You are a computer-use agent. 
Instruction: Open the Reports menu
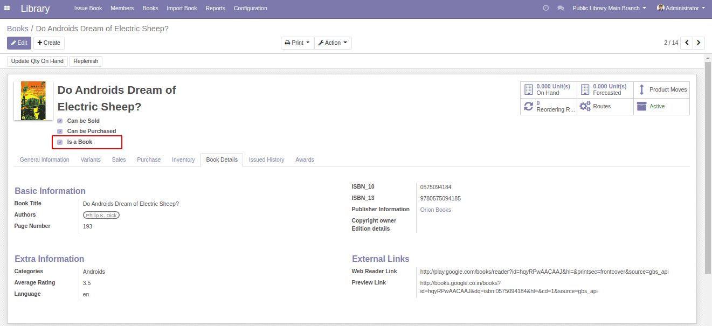pyautogui.click(x=215, y=8)
